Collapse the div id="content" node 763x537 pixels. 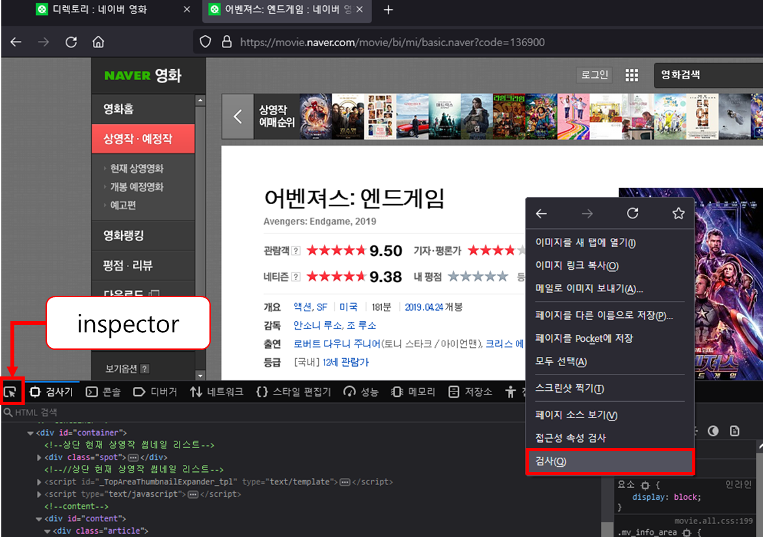39,519
